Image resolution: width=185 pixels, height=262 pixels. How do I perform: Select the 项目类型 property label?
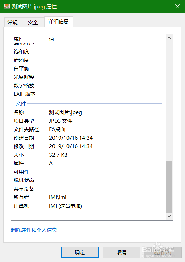point(24,121)
